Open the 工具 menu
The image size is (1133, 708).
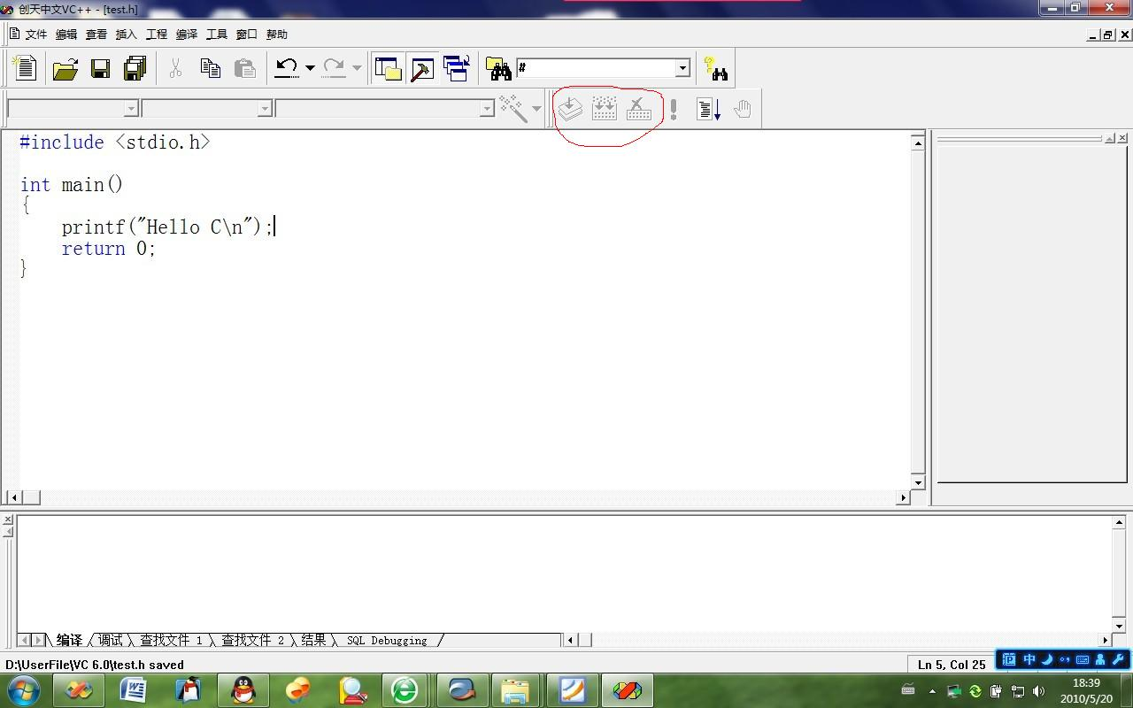click(217, 35)
